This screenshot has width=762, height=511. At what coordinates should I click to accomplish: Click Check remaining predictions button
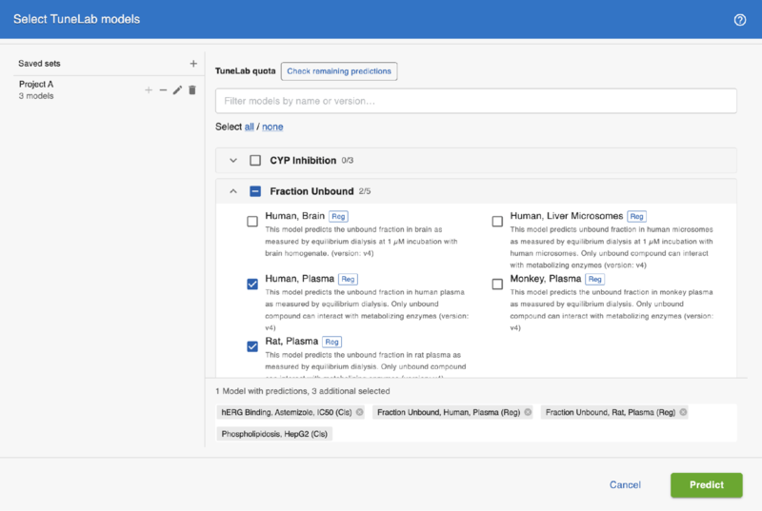tap(339, 71)
